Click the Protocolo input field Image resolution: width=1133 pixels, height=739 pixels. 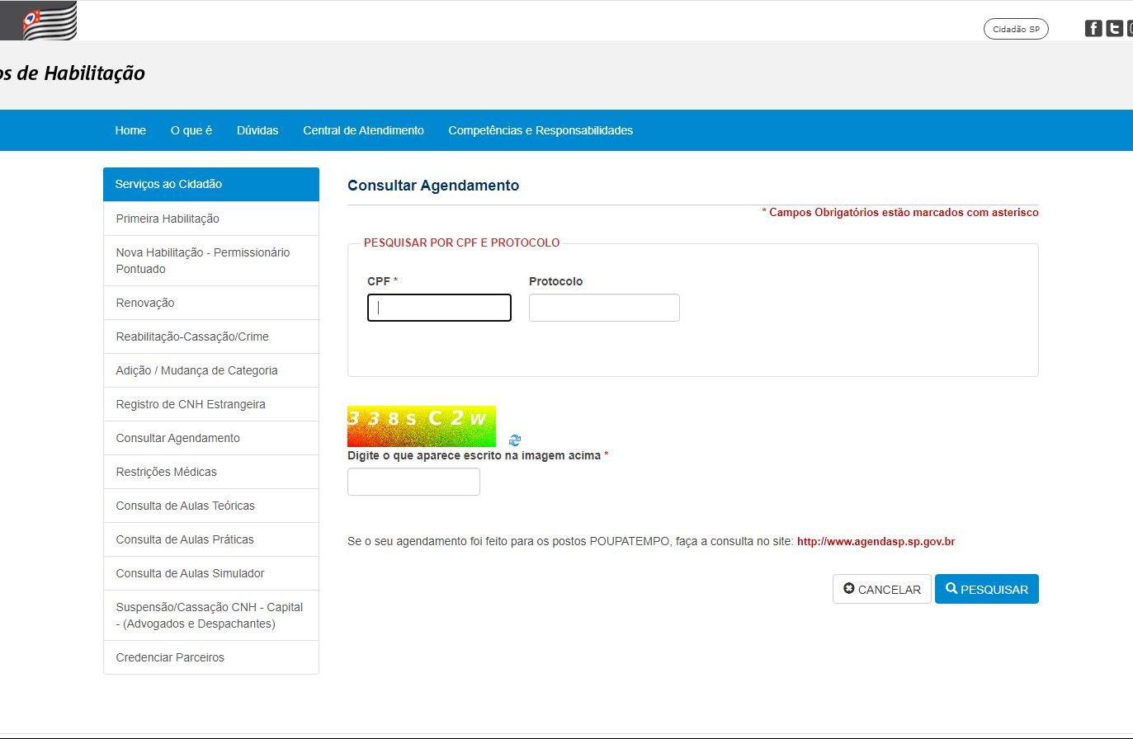[x=604, y=308]
